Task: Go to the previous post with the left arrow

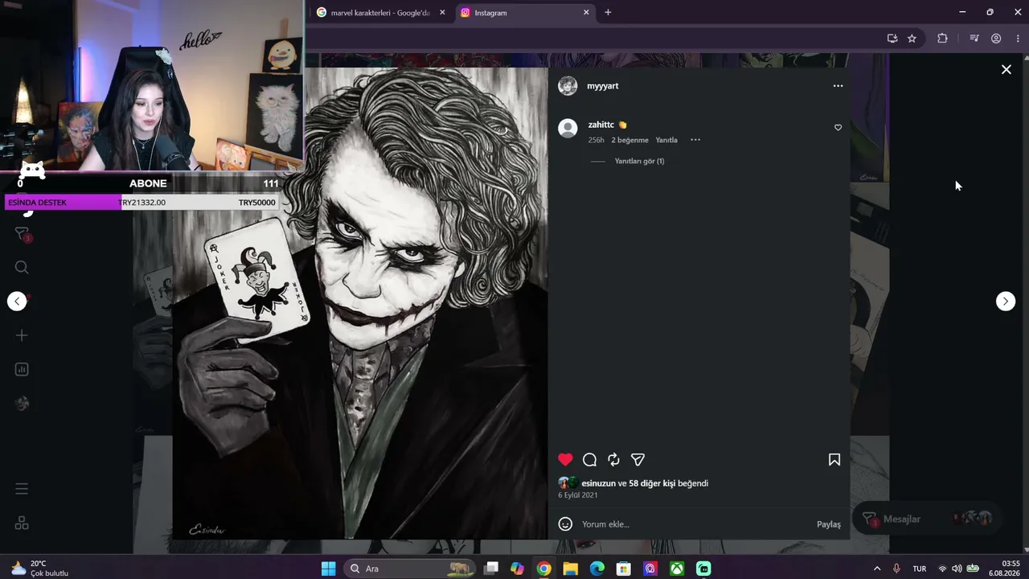Action: (x=17, y=301)
